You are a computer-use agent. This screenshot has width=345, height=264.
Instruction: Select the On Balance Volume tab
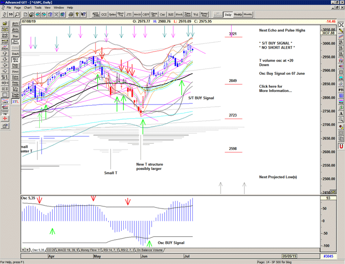(x=149, y=250)
